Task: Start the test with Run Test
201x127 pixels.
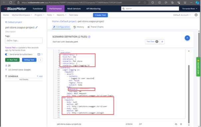Action: click(x=12, y=60)
